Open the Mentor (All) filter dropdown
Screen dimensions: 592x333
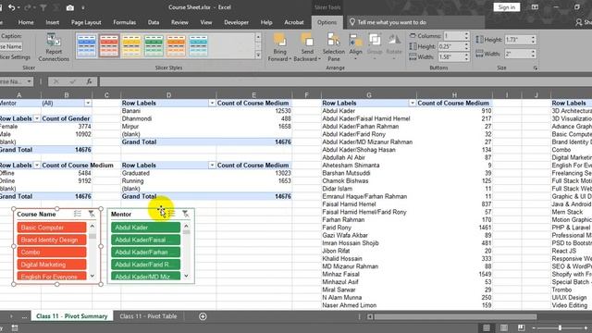(88, 103)
